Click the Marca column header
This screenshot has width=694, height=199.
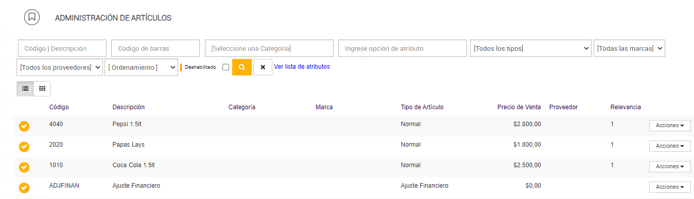324,107
